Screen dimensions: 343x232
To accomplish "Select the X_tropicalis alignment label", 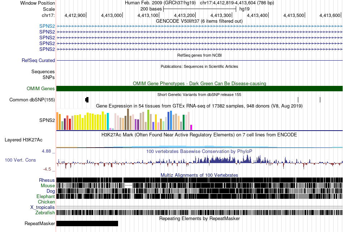I will [43, 207].
